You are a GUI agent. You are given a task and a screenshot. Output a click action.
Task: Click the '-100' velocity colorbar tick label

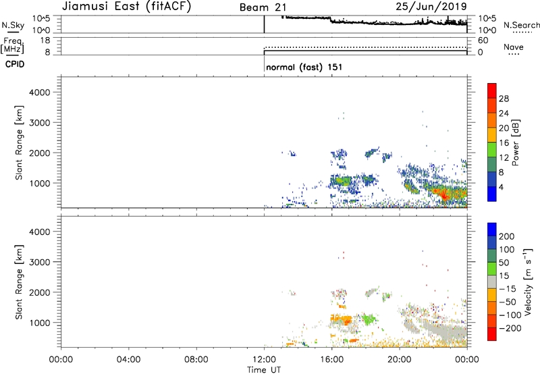pyautogui.click(x=510, y=315)
